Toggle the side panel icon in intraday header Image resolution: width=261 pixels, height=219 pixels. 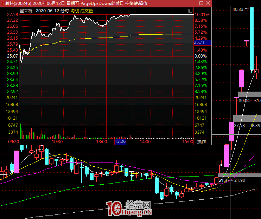(x=190, y=11)
